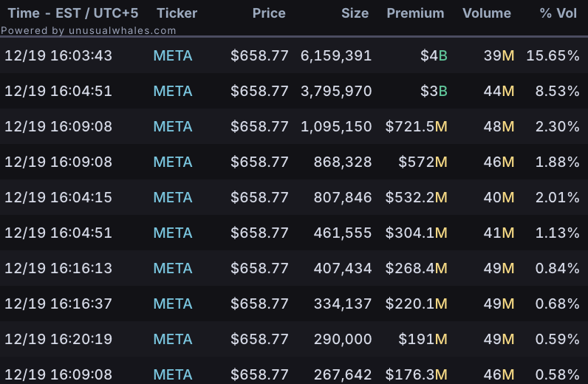Select the 41M volume cell
The image size is (588, 384).
pyautogui.click(x=499, y=233)
